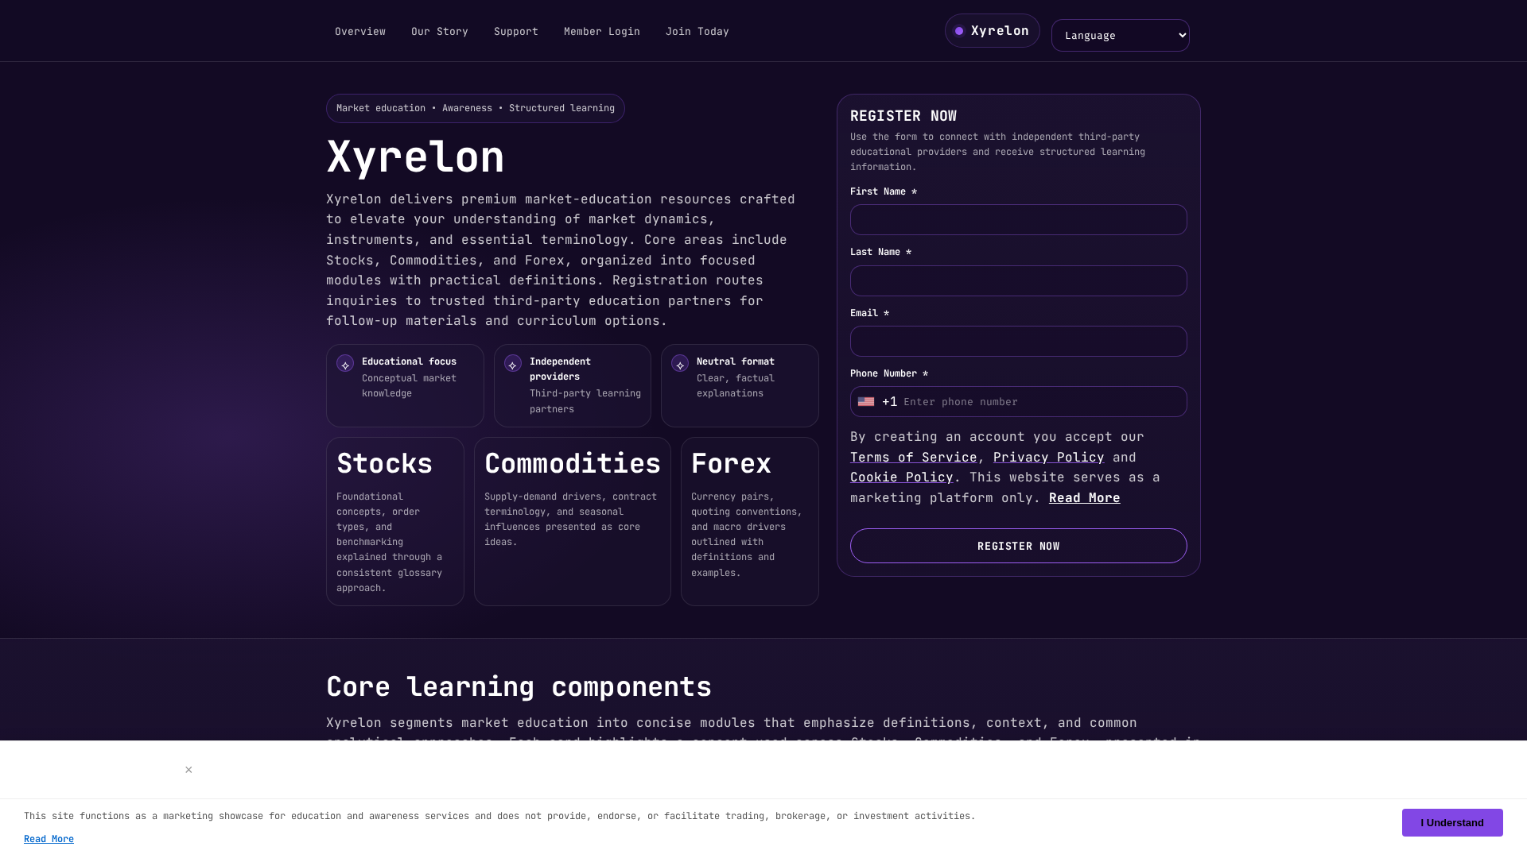Click the Neutral format feature title

click(x=735, y=361)
